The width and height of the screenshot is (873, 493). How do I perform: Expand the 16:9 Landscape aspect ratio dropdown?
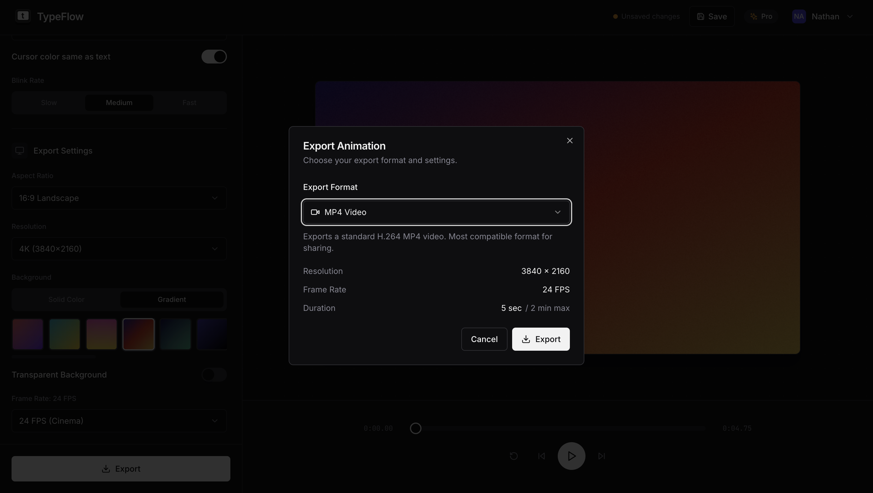[x=119, y=198]
